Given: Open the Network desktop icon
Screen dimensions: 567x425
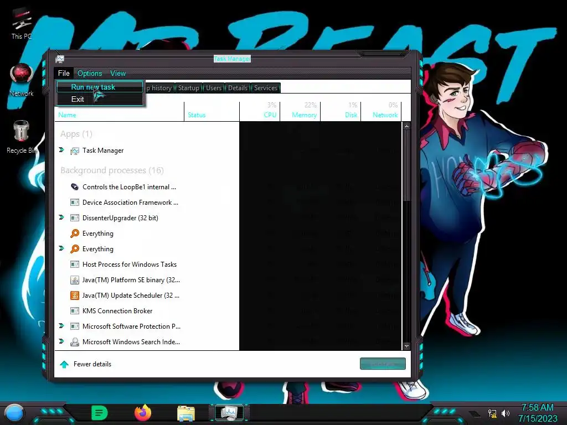Looking at the screenshot, I should point(22,80).
